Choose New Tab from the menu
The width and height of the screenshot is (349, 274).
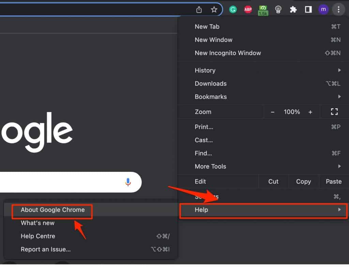(263, 27)
